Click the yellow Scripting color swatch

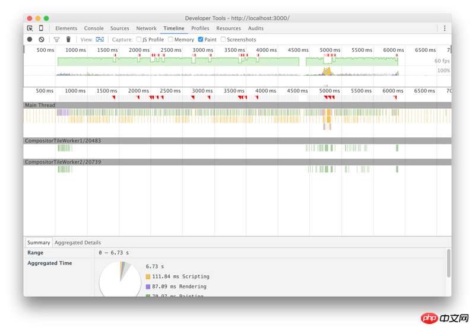click(x=148, y=276)
